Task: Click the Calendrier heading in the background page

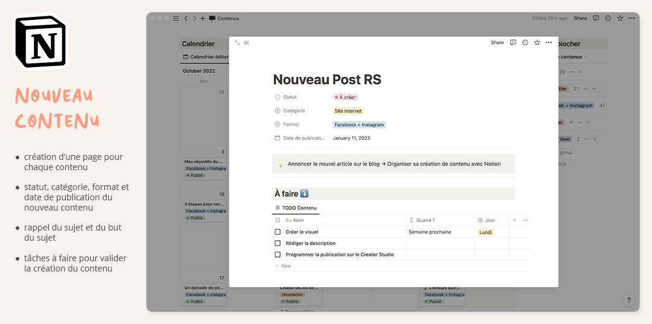Action: coord(199,43)
